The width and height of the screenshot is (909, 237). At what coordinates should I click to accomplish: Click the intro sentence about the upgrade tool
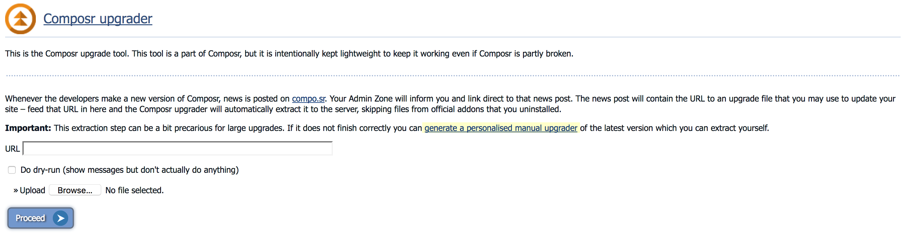point(289,54)
